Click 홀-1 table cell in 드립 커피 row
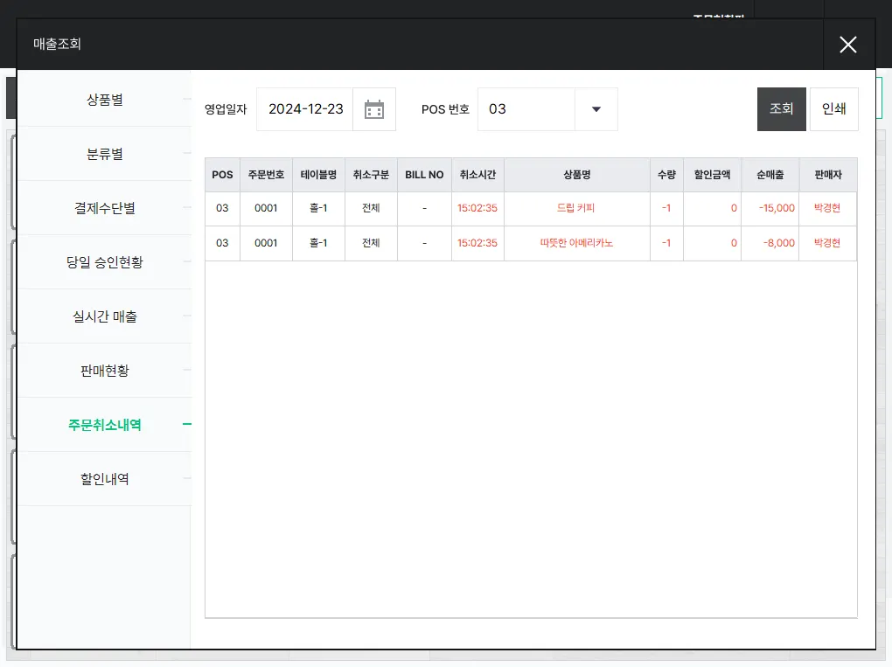The height and width of the screenshot is (667, 892). 318,208
